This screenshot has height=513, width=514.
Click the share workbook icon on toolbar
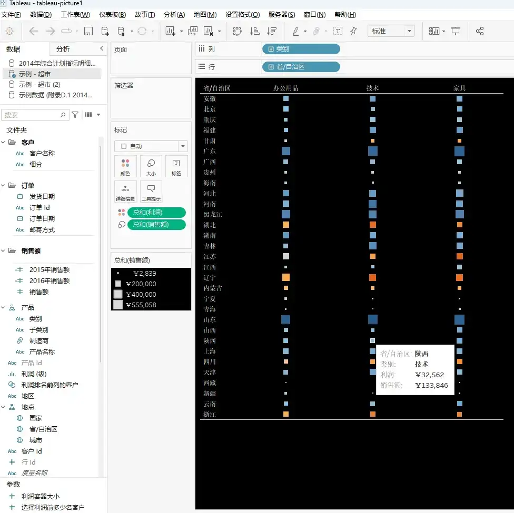tap(480, 31)
